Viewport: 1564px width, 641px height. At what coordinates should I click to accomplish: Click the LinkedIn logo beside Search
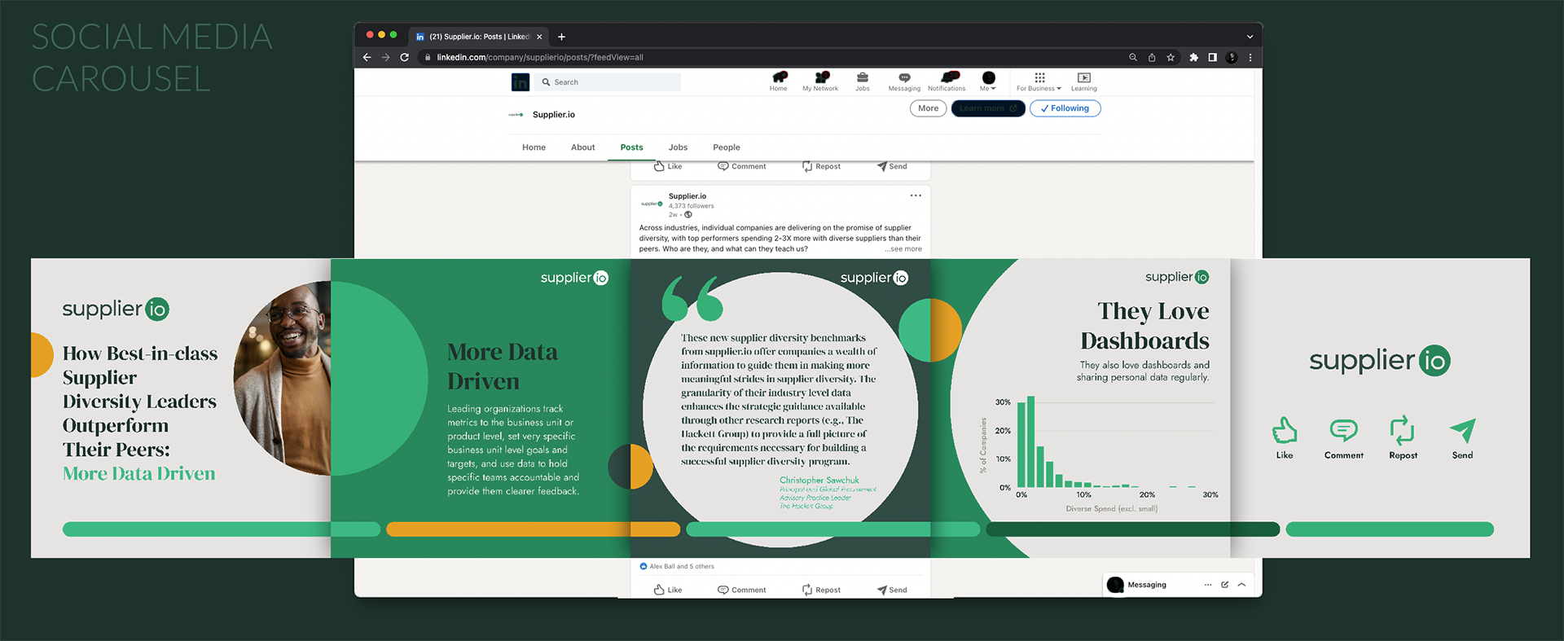(x=521, y=82)
